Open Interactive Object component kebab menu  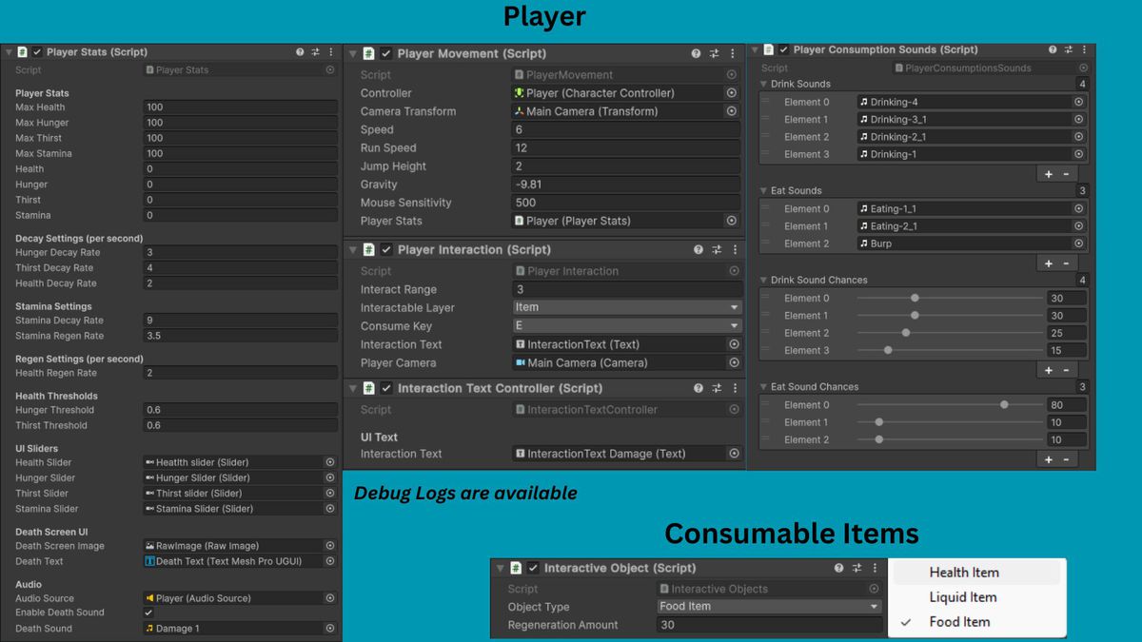coord(875,568)
